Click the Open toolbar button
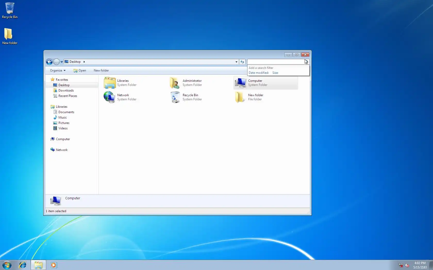The width and height of the screenshot is (433, 270). coord(80,70)
